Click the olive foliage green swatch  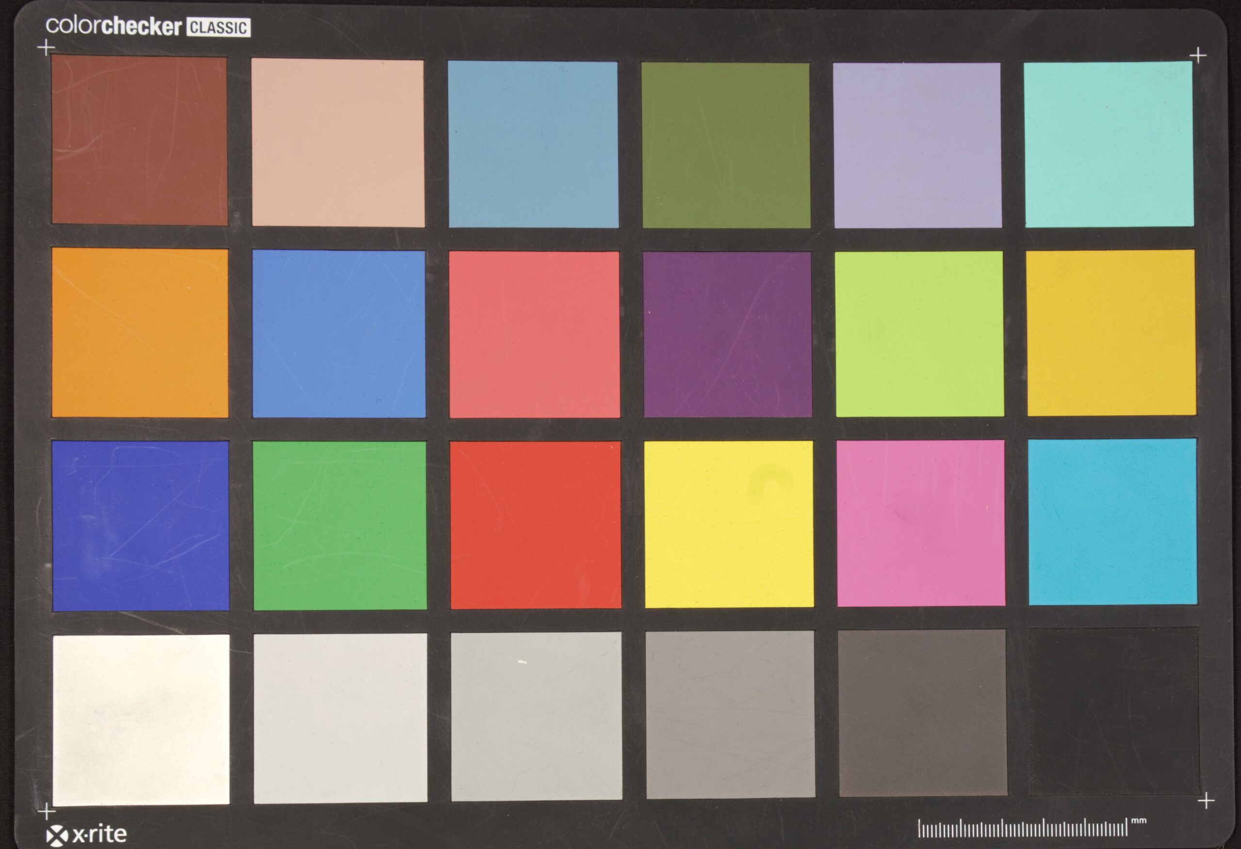click(x=726, y=145)
